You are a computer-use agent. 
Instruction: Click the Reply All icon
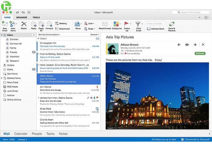click(x=41, y=24)
